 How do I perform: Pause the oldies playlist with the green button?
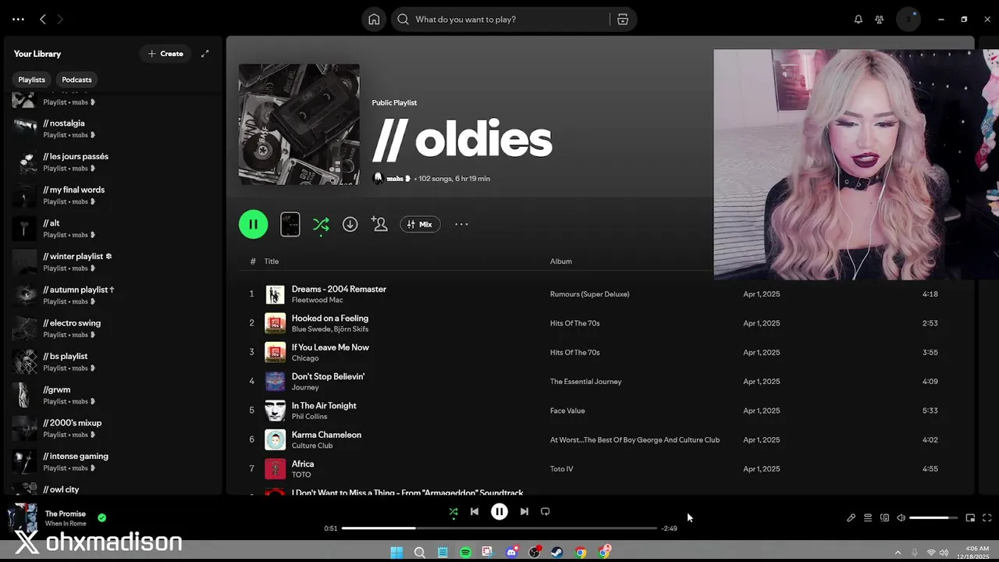[x=253, y=224]
